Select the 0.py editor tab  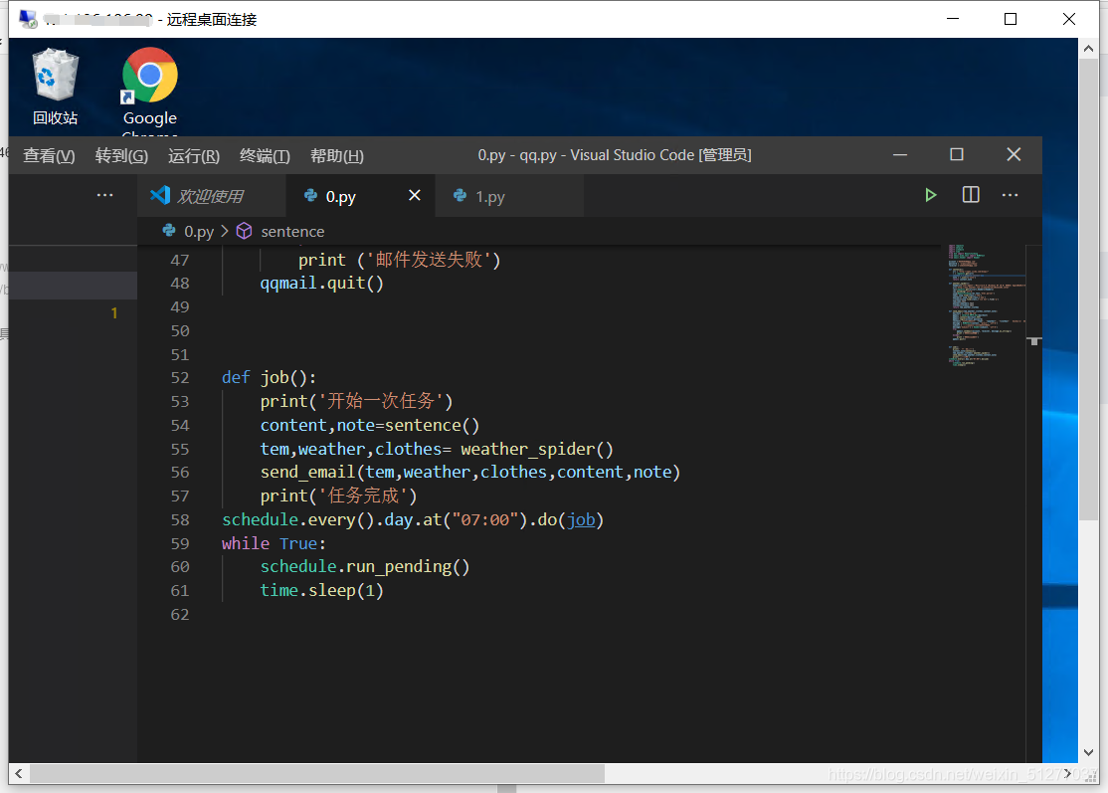coord(360,196)
